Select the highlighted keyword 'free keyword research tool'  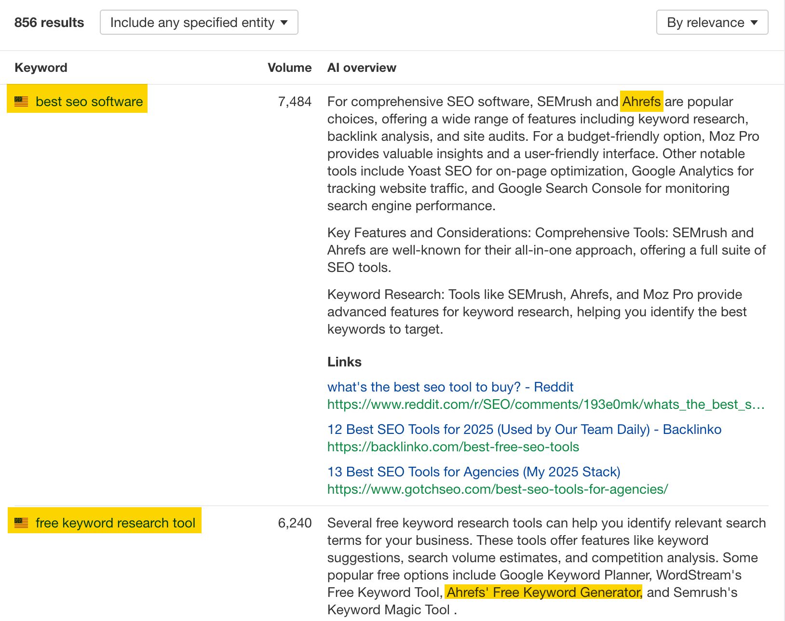(116, 523)
